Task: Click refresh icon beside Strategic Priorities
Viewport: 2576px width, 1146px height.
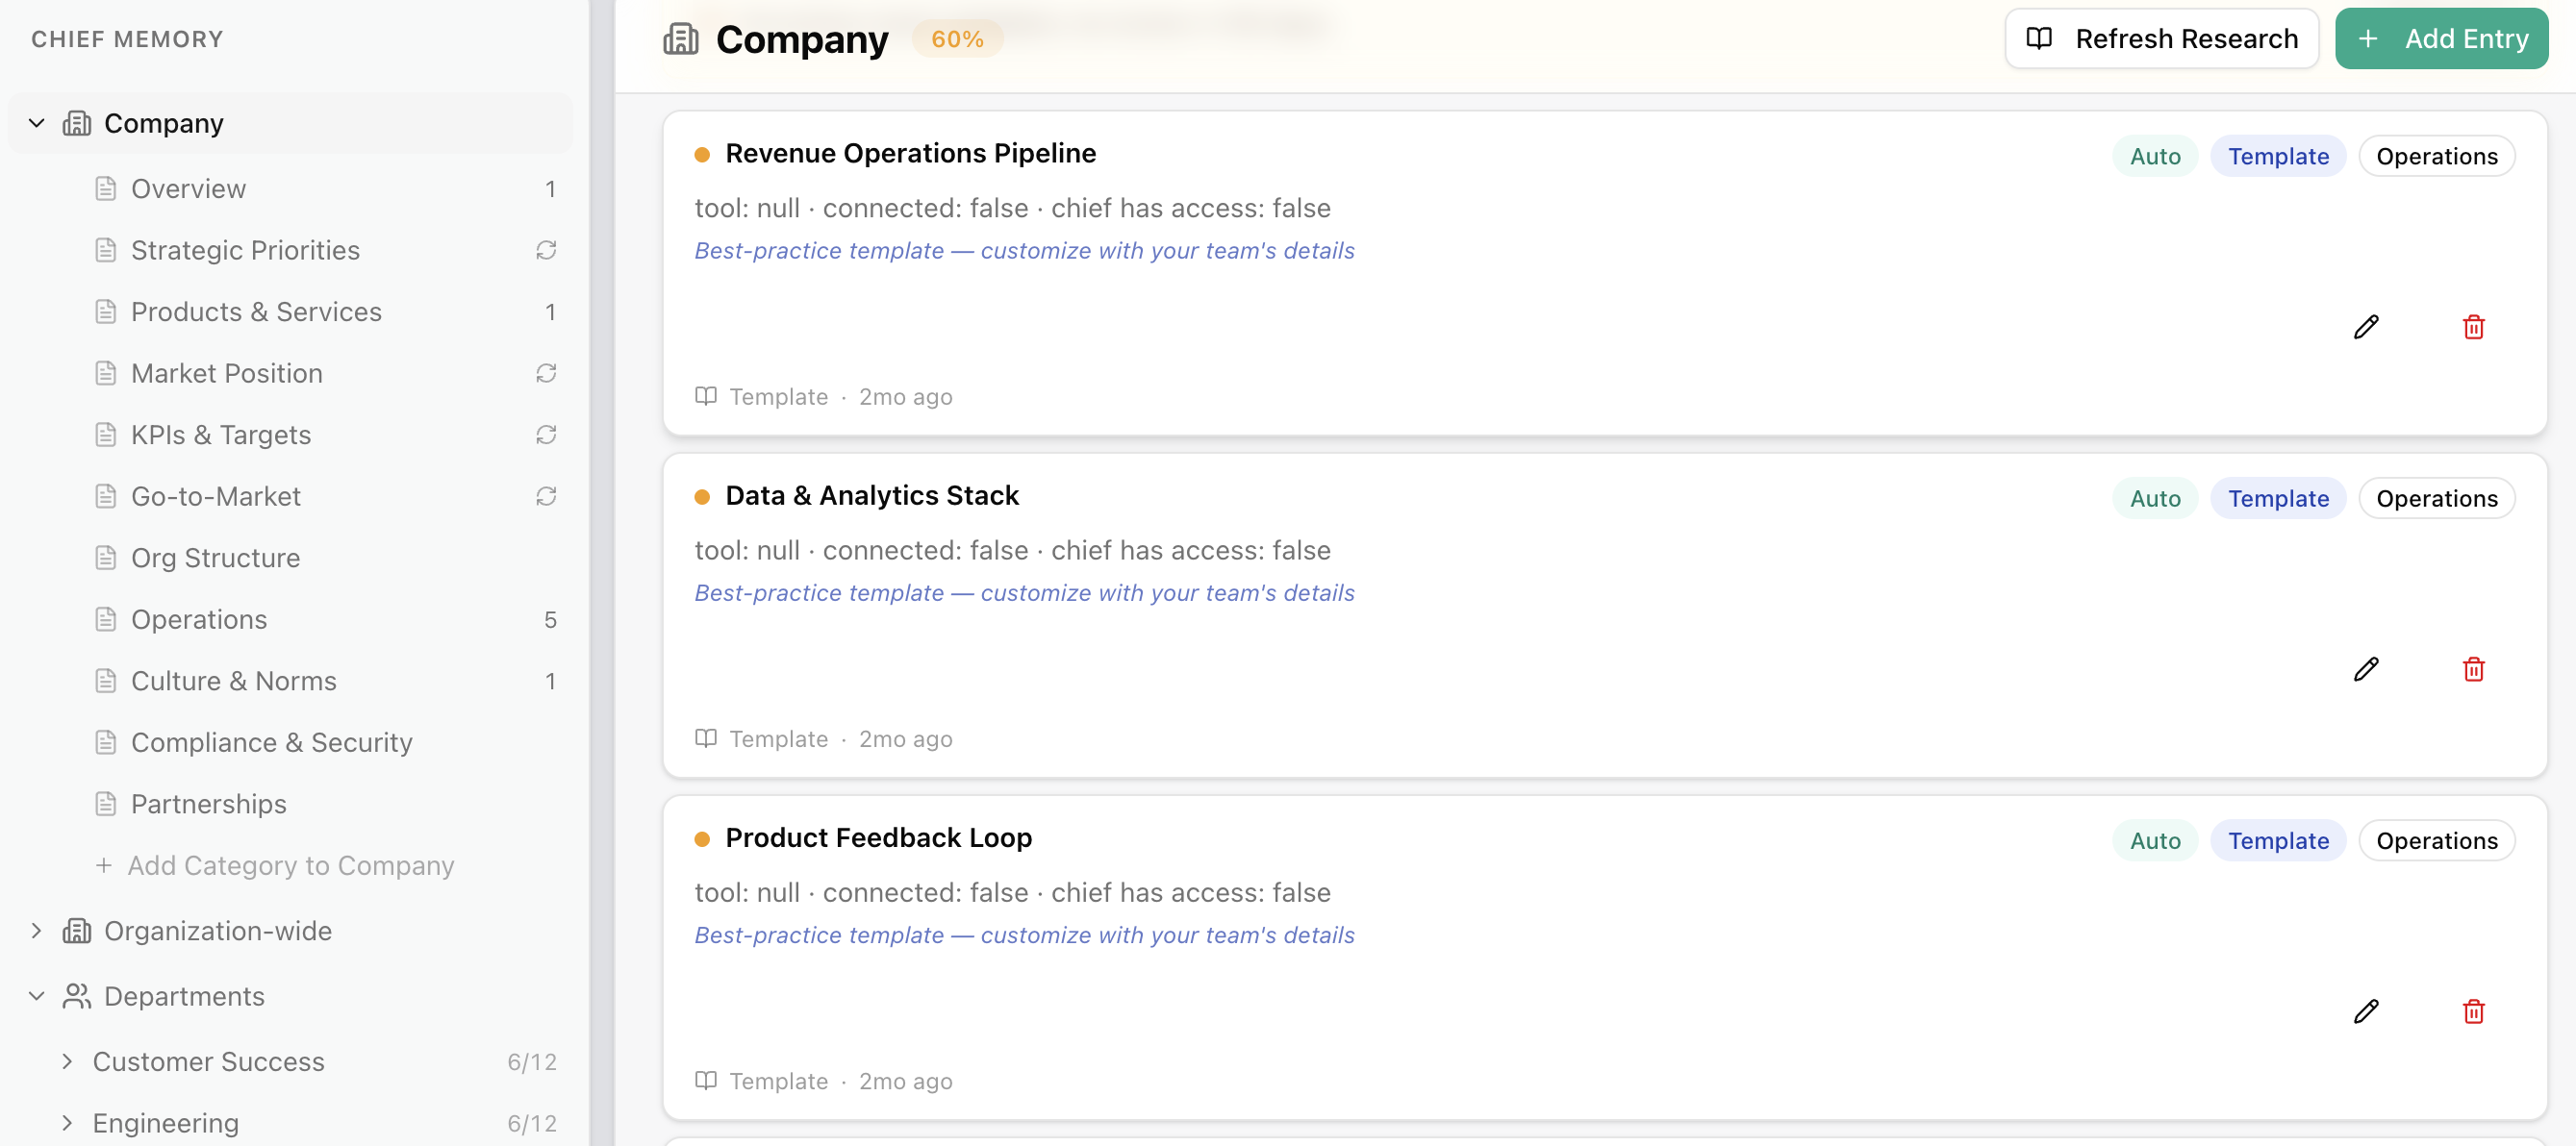Action: [546, 250]
